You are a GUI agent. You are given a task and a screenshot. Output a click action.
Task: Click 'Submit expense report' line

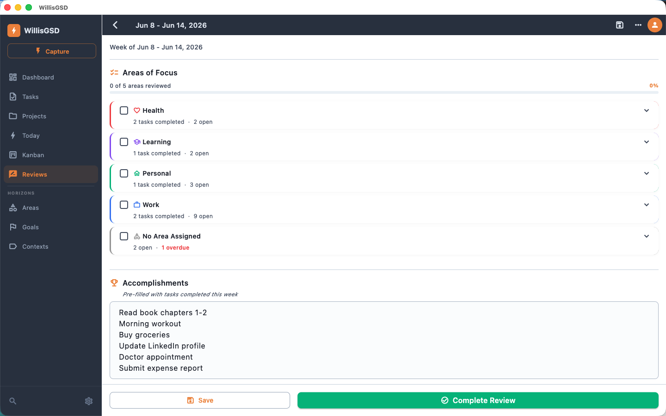click(161, 368)
